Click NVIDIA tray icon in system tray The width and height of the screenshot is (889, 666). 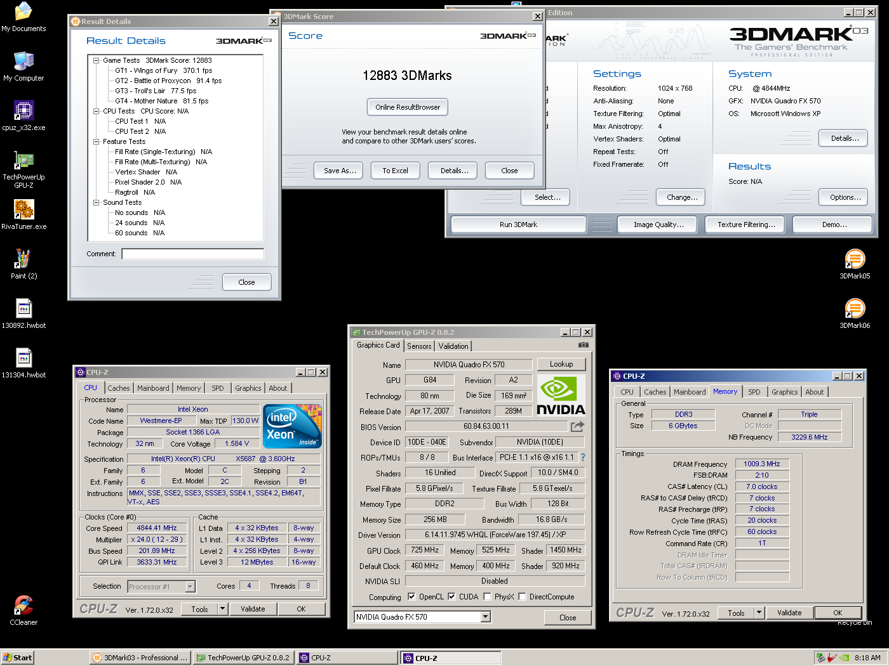click(x=844, y=658)
